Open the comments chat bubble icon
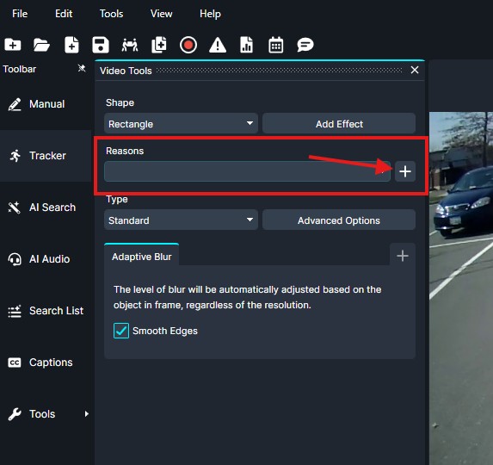The height and width of the screenshot is (465, 493). pos(305,45)
